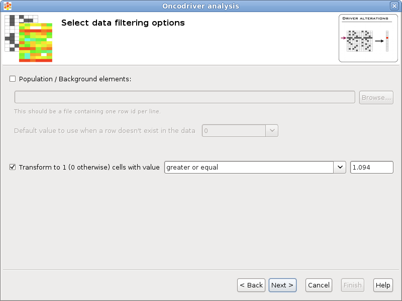Viewport: 402px width, 301px height.
Task: Open Help for this wizard
Action: (x=383, y=285)
